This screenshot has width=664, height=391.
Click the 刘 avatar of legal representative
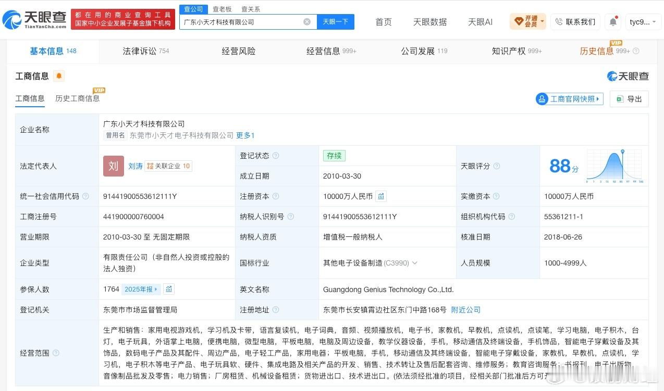[114, 166]
